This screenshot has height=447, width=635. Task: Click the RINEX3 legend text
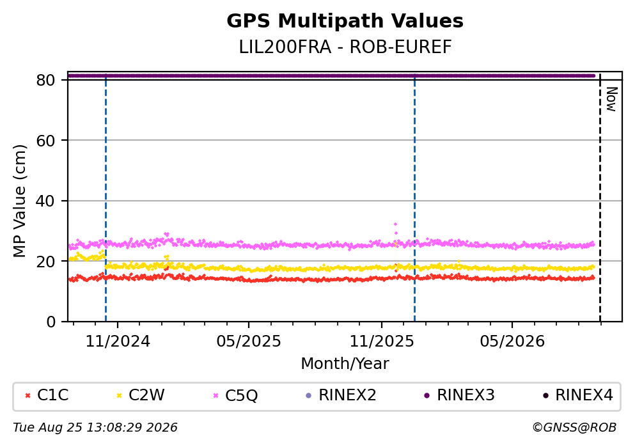coord(466,395)
